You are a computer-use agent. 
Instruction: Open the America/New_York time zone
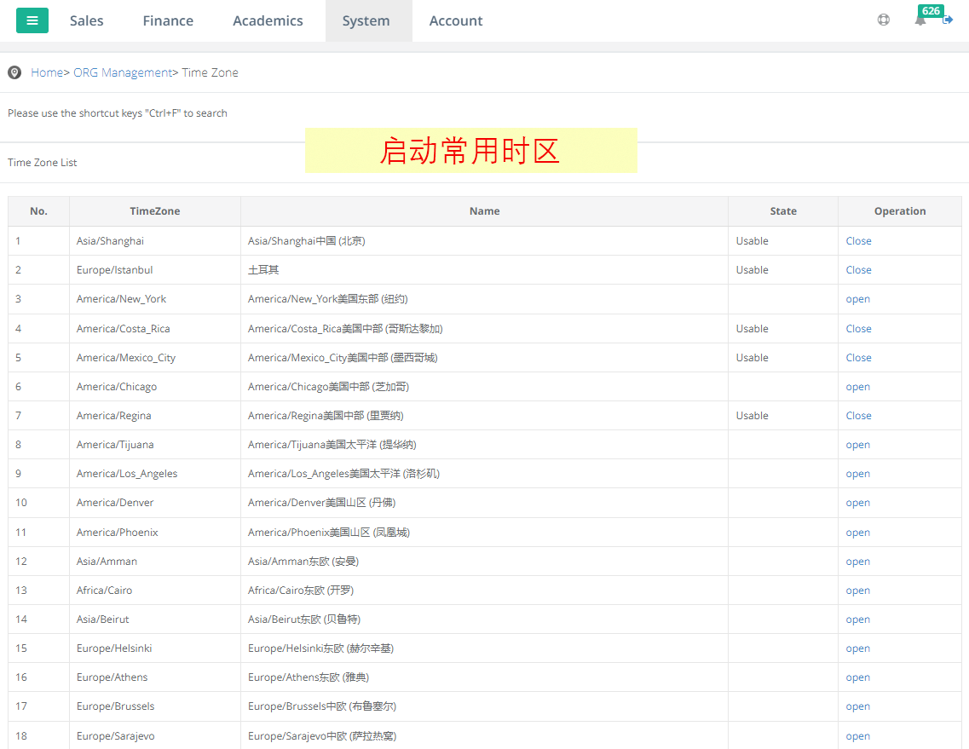[857, 299]
